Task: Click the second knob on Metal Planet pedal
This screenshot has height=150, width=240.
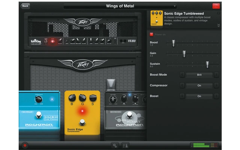Action: coord(124,99)
